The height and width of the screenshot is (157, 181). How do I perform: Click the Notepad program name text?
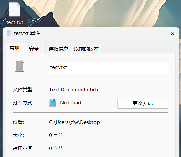click(x=71, y=103)
